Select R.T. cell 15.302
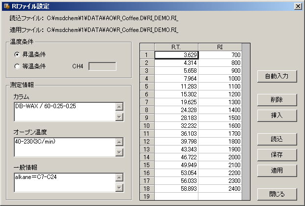This screenshot has height=206, width=305. coord(176,94)
